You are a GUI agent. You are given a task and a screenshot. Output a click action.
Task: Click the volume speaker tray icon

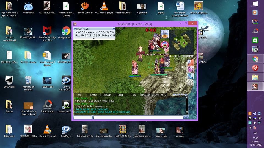[255, 123]
